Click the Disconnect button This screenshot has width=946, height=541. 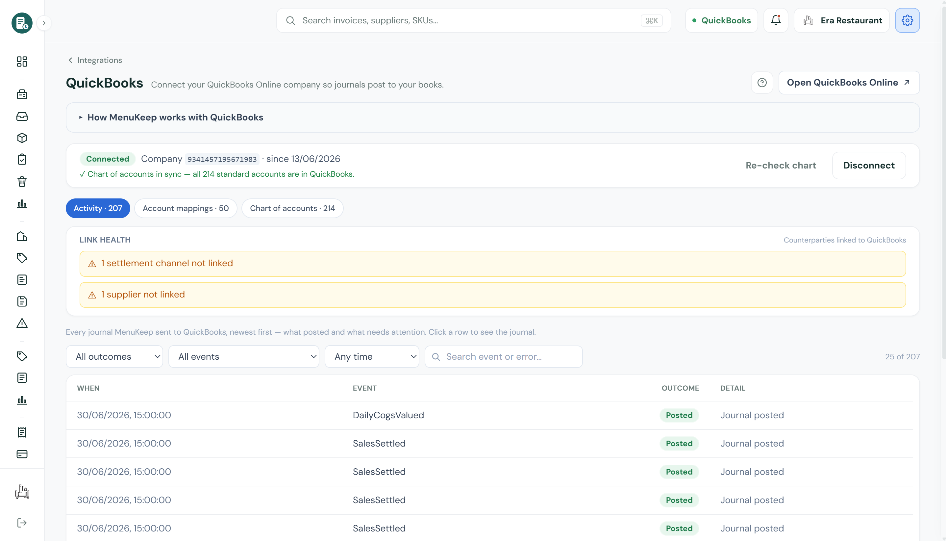(869, 165)
